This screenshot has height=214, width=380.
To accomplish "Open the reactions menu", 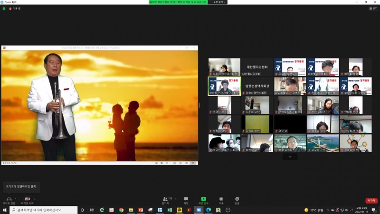I will pyautogui.click(x=237, y=199).
